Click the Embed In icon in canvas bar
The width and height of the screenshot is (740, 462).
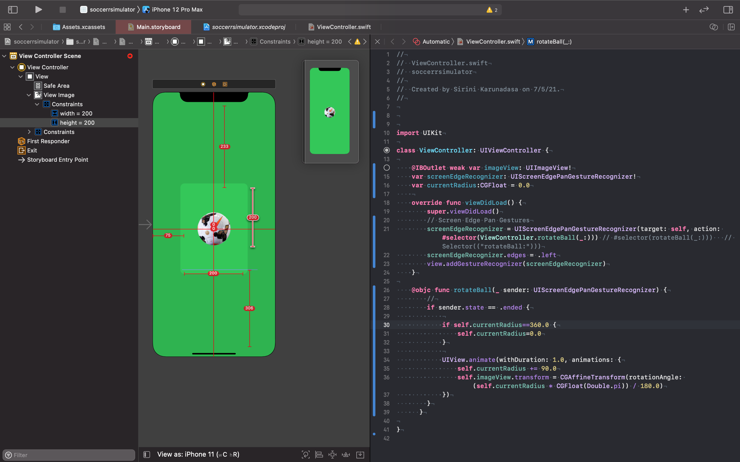(360, 454)
